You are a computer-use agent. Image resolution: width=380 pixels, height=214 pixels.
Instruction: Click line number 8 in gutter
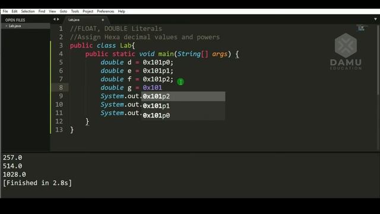pyautogui.click(x=61, y=87)
